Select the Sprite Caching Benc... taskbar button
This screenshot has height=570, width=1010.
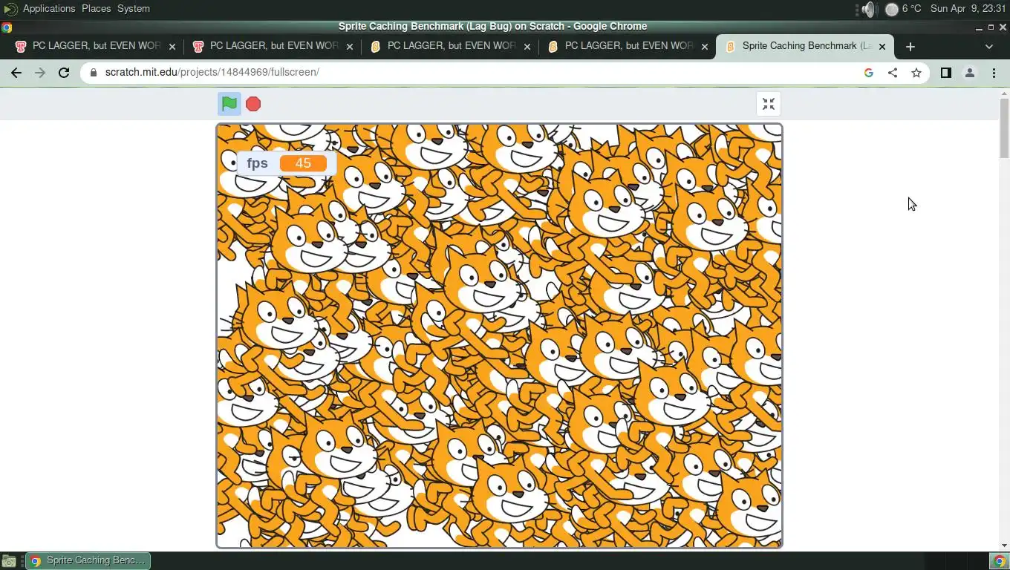click(x=88, y=560)
